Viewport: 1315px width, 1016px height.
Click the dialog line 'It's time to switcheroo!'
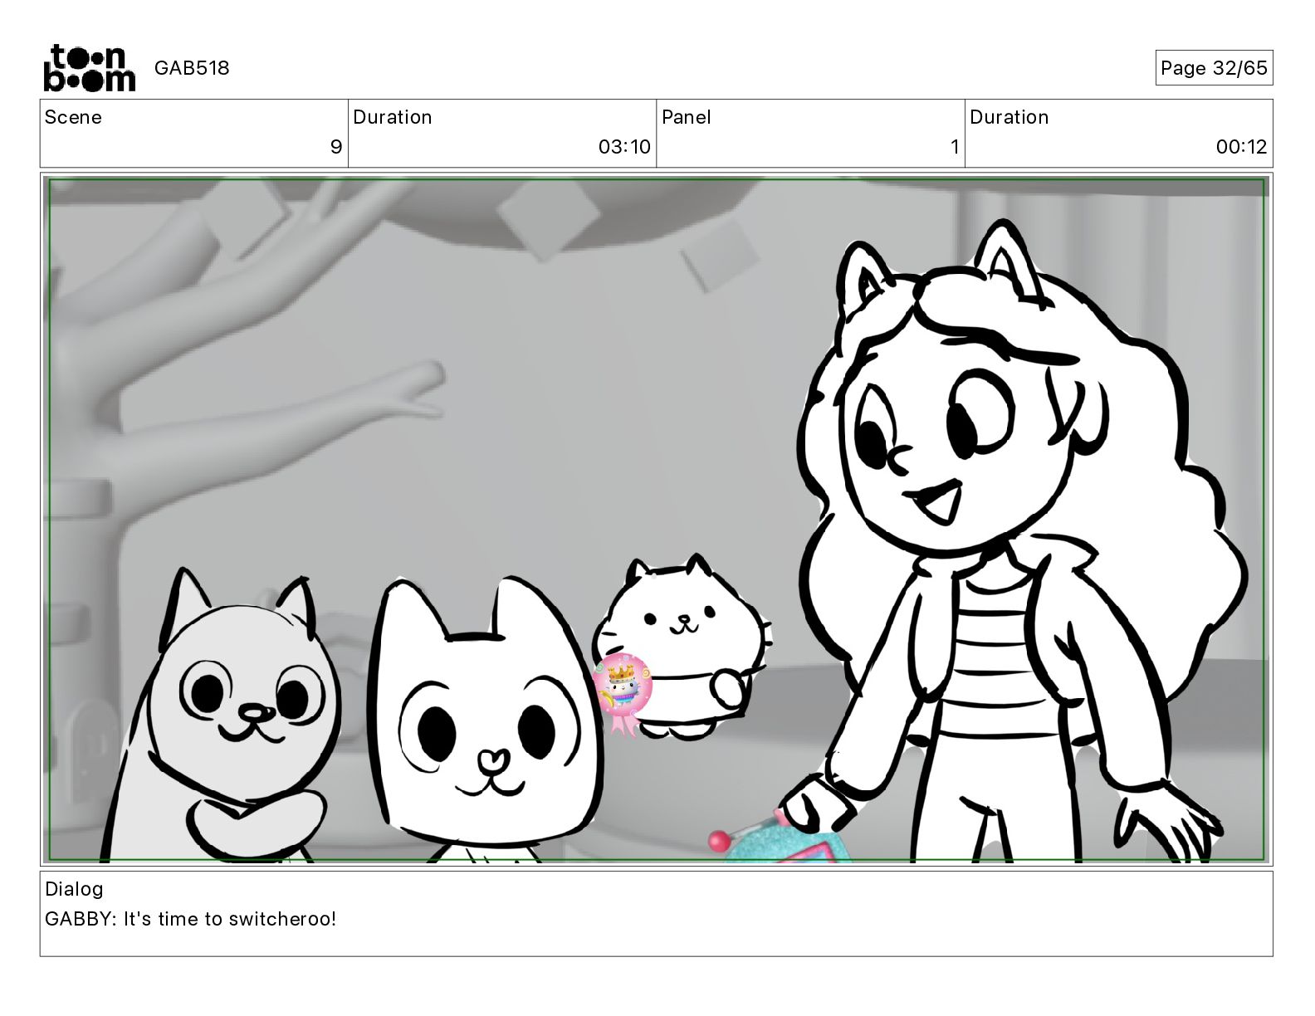point(230,919)
